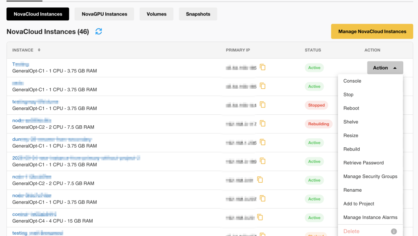
Task: Refresh the NovaCloud Instances list
Action: pyautogui.click(x=99, y=31)
